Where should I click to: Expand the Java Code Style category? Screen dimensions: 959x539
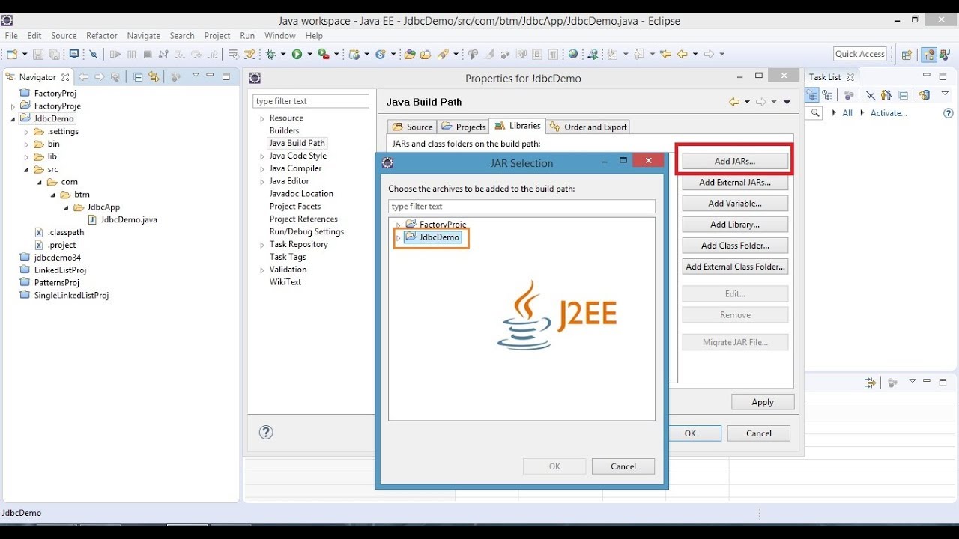tap(262, 156)
